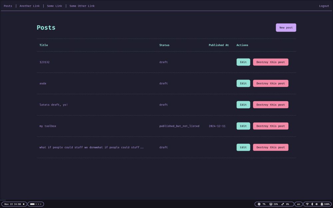
Task: Select the network throughput arrows icon
Action: pyautogui.click(x=282, y=204)
